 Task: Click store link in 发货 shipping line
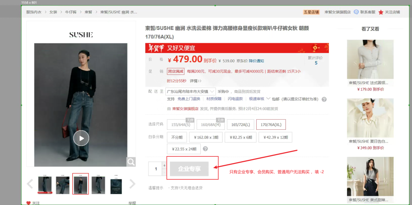185,109
